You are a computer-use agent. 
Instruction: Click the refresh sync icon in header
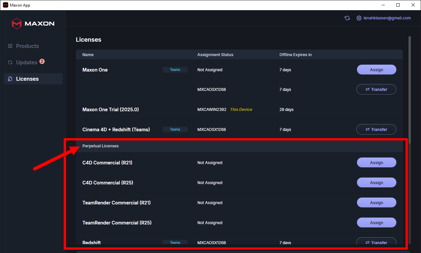tap(347, 18)
